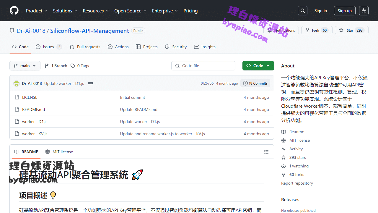Click the Sign in link
This screenshot has width=378, height=213.
(320, 11)
